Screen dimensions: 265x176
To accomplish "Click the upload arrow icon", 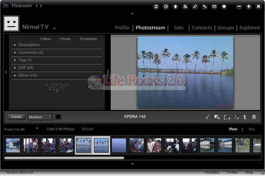I will pyautogui.click(x=175, y=6).
